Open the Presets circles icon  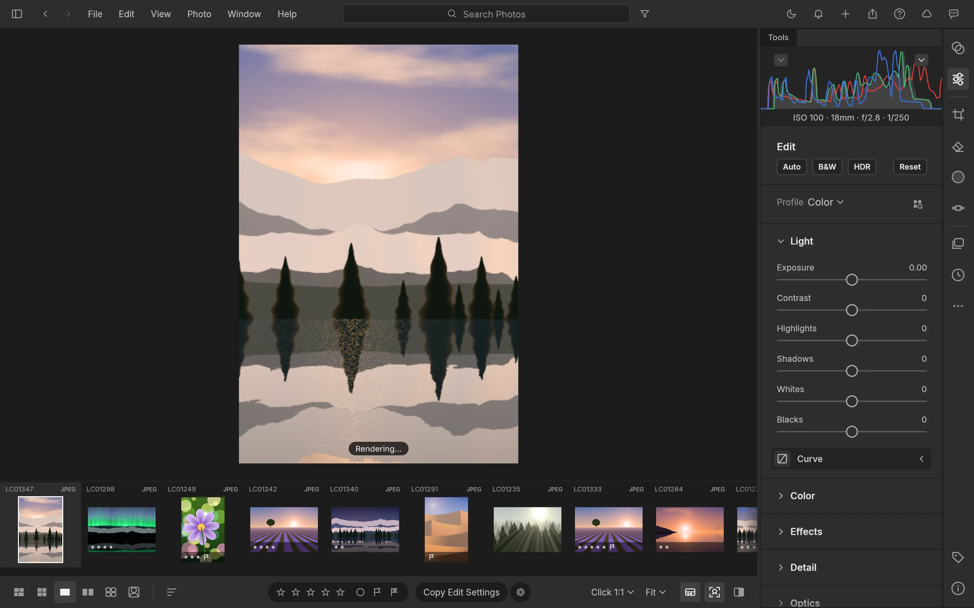pos(958,48)
